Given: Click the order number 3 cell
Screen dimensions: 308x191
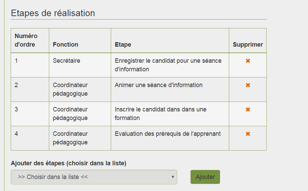Looking at the screenshot, I should [30, 114].
